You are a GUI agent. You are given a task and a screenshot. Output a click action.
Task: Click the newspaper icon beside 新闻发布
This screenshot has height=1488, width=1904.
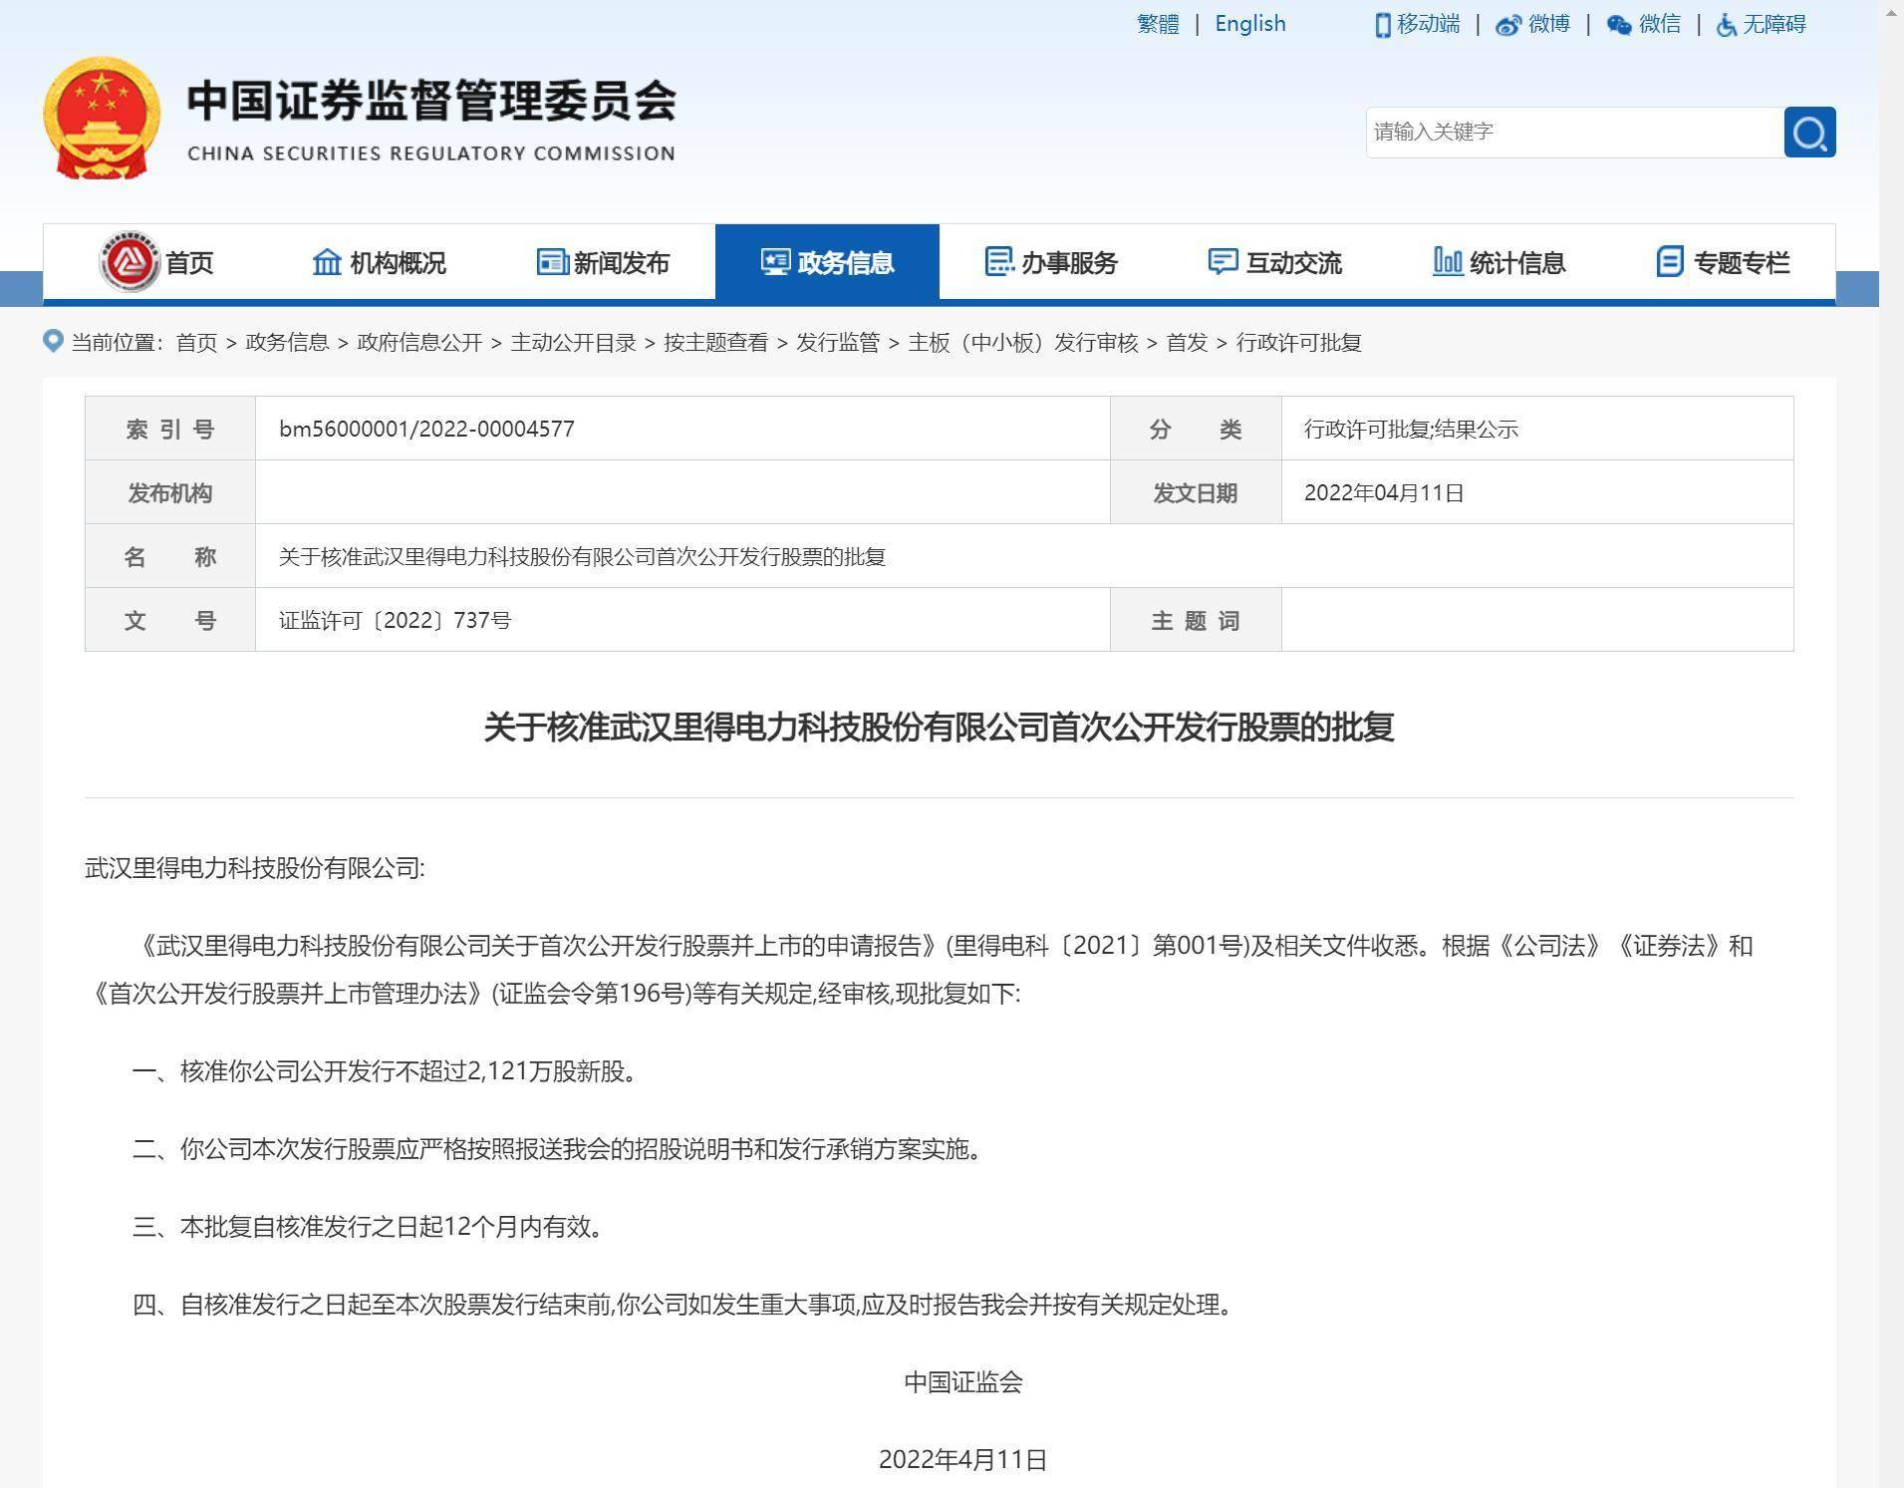pos(552,262)
